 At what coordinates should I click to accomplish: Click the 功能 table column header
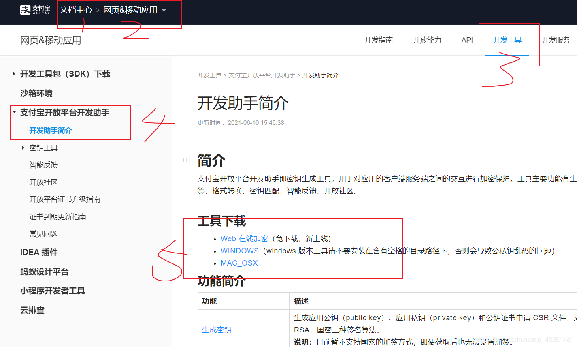[209, 301]
